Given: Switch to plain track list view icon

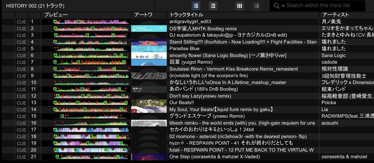Looking at the screenshot, I should (x=213, y=6).
